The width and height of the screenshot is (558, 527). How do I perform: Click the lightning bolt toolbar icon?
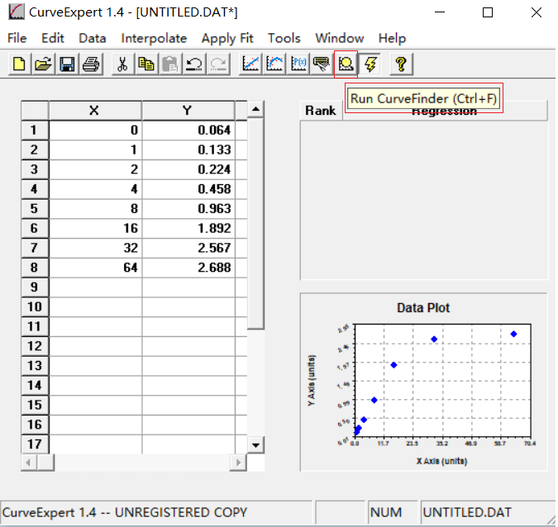coord(370,64)
